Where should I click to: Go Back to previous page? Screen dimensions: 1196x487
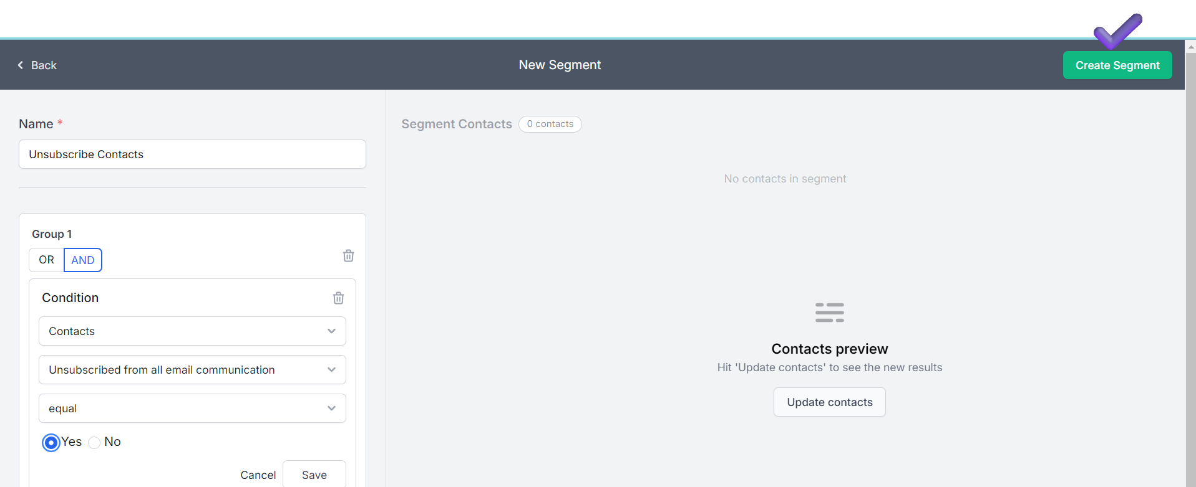pos(37,65)
